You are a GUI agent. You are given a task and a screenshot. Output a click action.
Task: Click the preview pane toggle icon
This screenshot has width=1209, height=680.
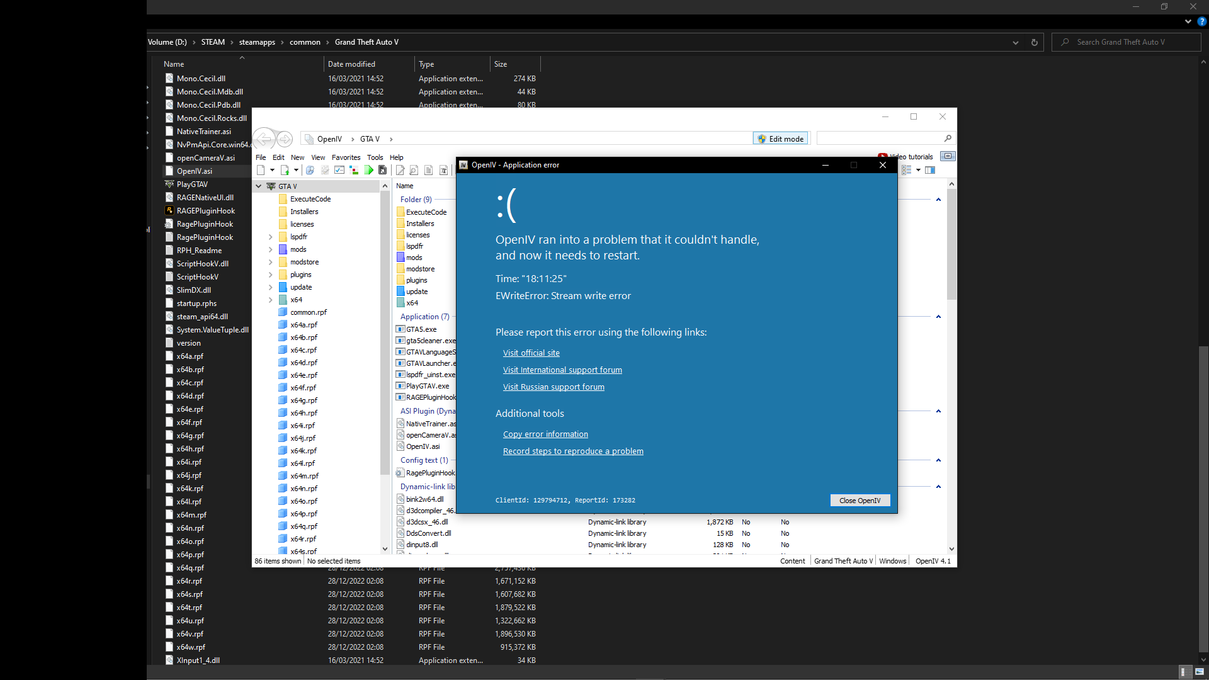coord(930,170)
